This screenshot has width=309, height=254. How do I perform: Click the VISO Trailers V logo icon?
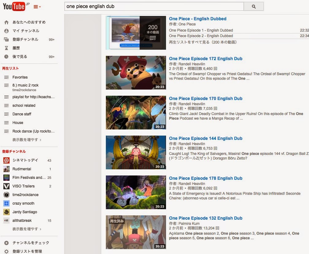tap(6, 186)
